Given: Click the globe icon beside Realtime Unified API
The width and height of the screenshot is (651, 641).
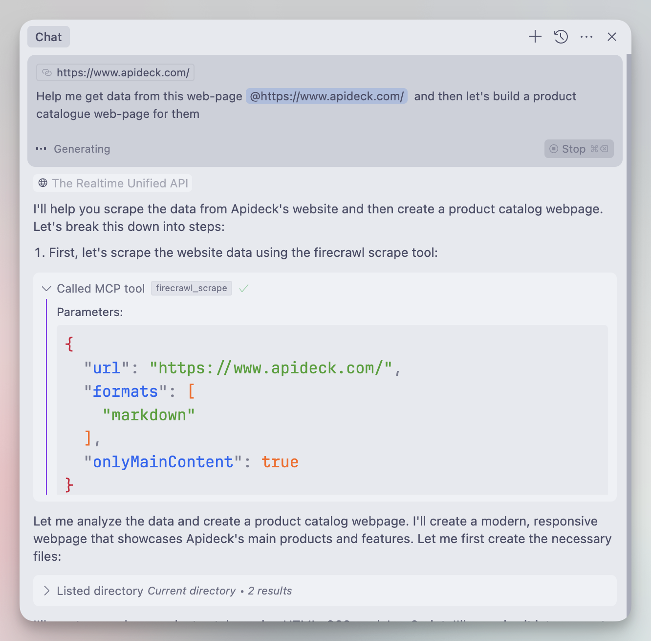Looking at the screenshot, I should pyautogui.click(x=43, y=183).
